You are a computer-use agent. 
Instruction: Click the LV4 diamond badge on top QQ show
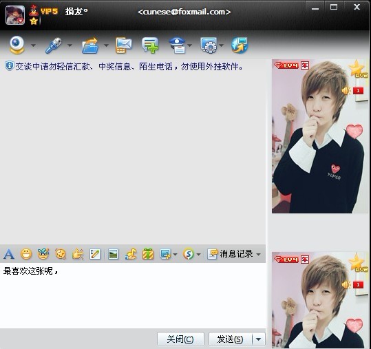(x=286, y=65)
